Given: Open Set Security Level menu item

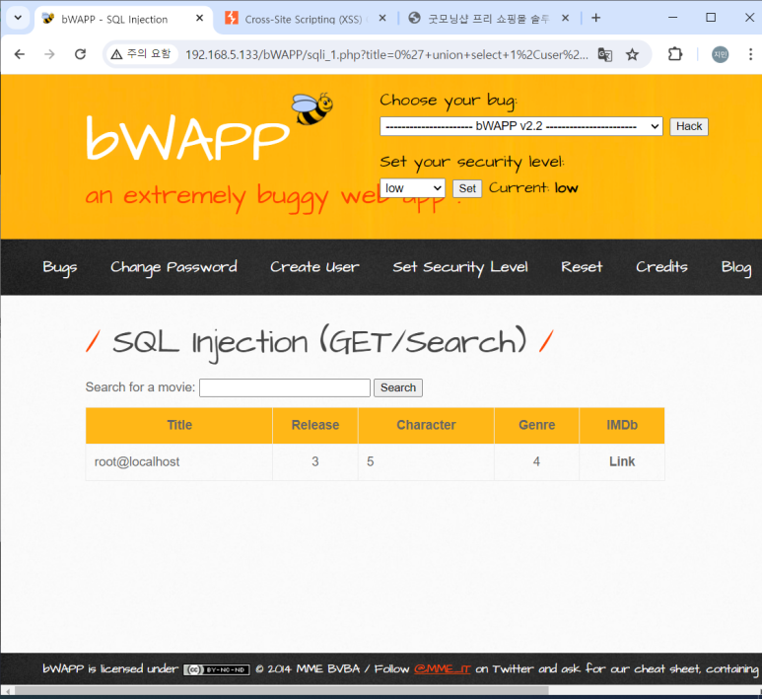Looking at the screenshot, I should [460, 267].
